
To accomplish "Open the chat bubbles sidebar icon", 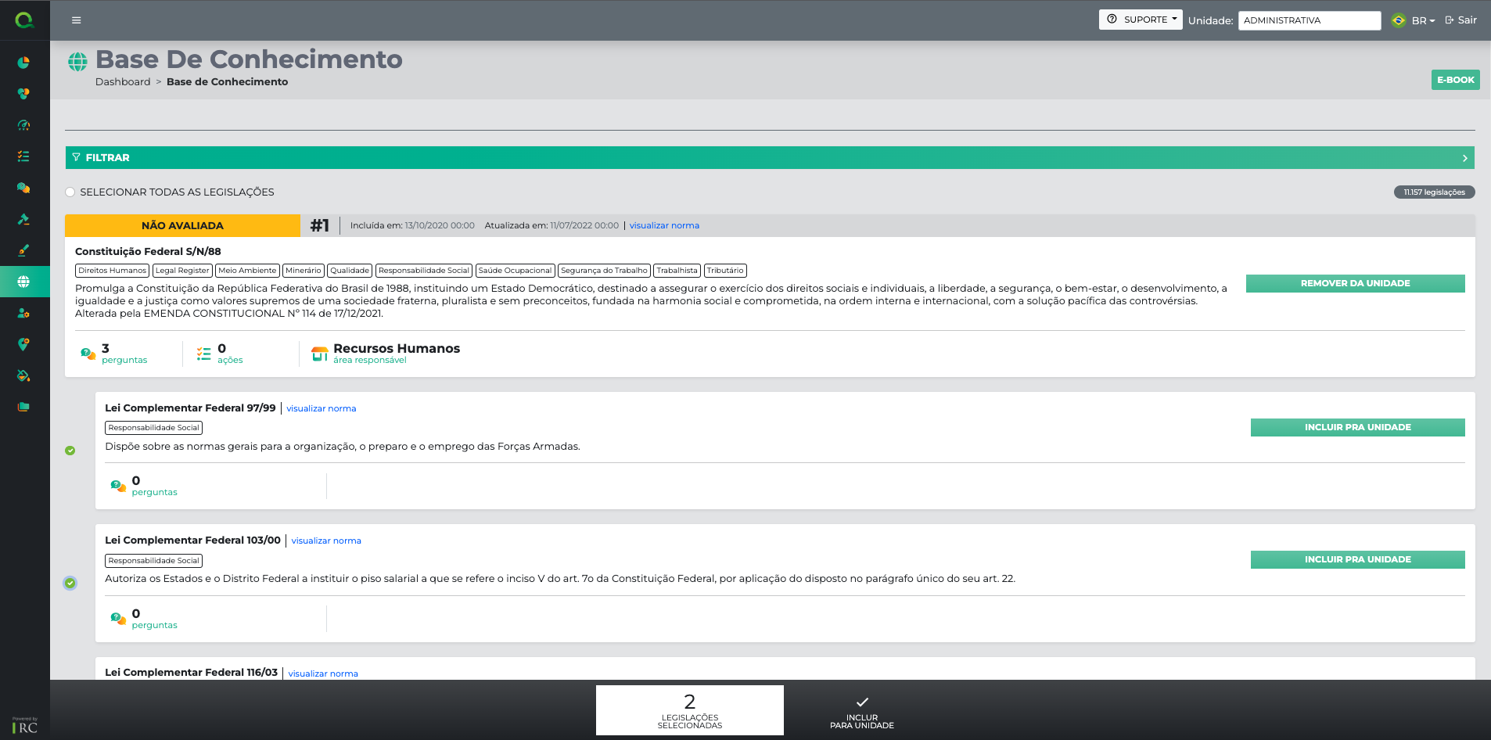I will tap(23, 188).
